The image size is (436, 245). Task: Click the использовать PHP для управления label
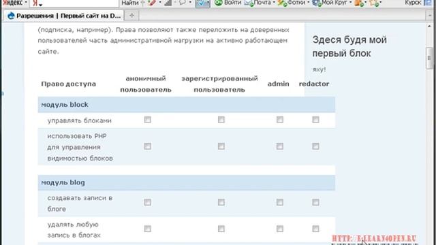coord(80,147)
